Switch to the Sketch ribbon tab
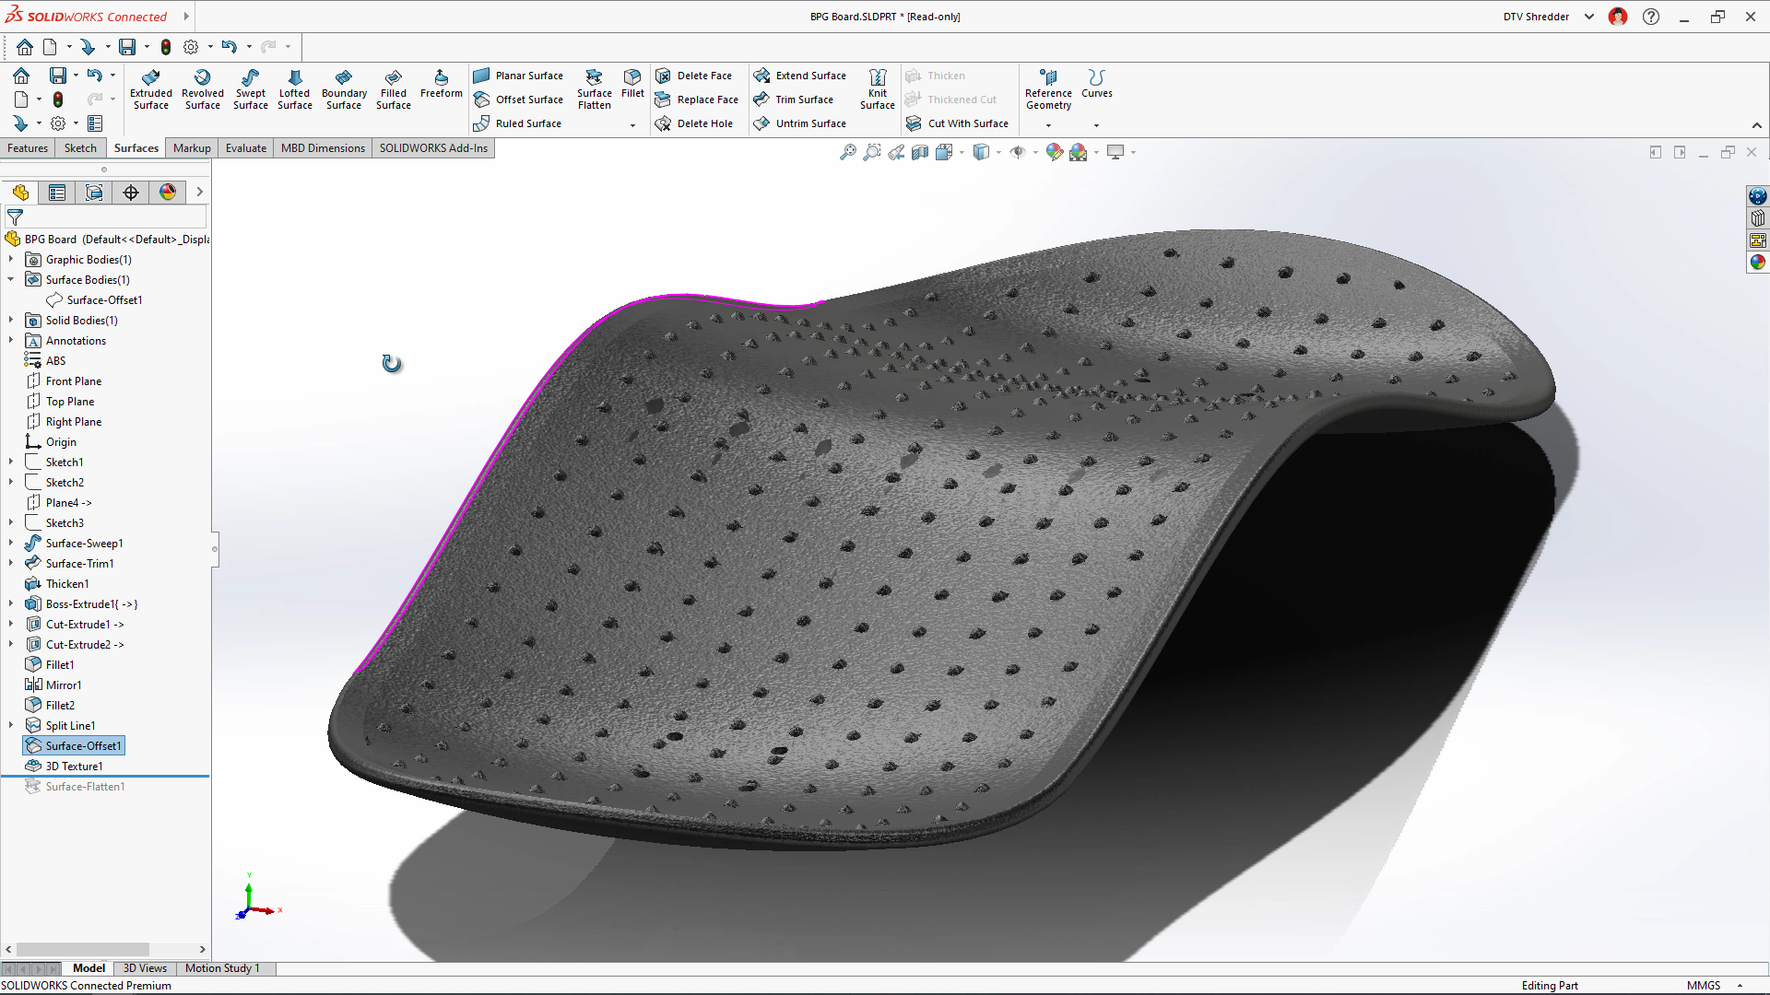Image resolution: width=1770 pixels, height=995 pixels. (x=80, y=147)
